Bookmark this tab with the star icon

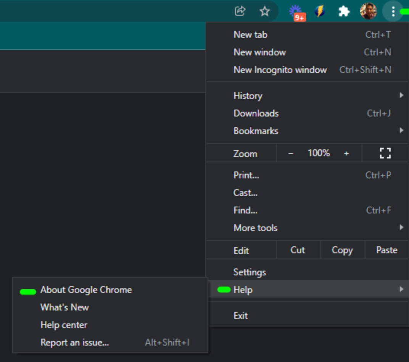(264, 11)
